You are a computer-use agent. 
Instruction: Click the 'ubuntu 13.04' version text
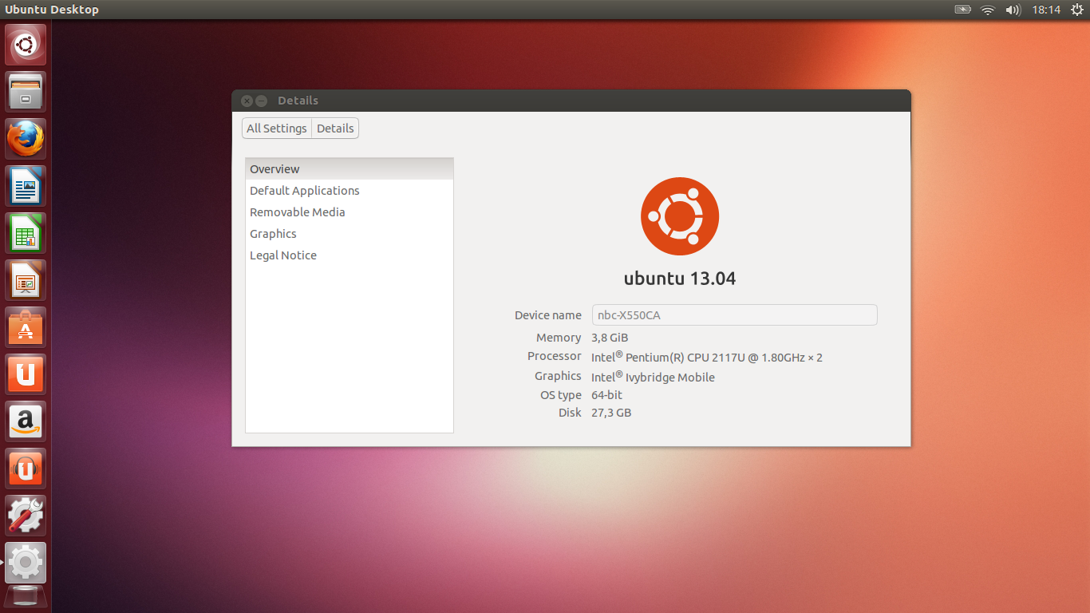(680, 279)
